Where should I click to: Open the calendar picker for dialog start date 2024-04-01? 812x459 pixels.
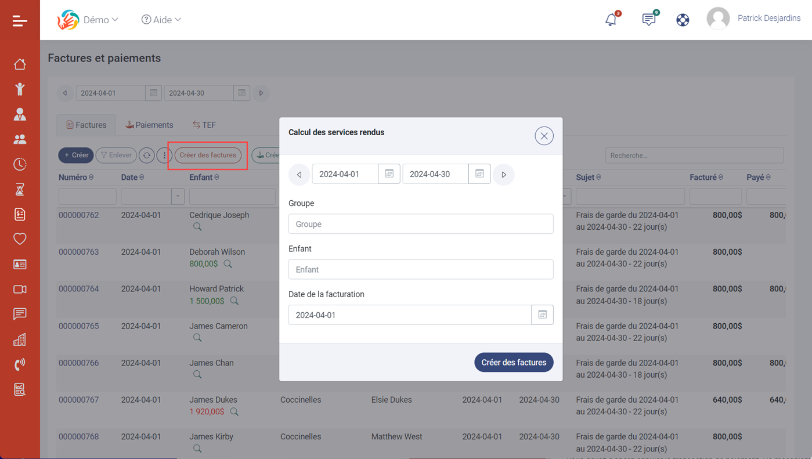389,174
